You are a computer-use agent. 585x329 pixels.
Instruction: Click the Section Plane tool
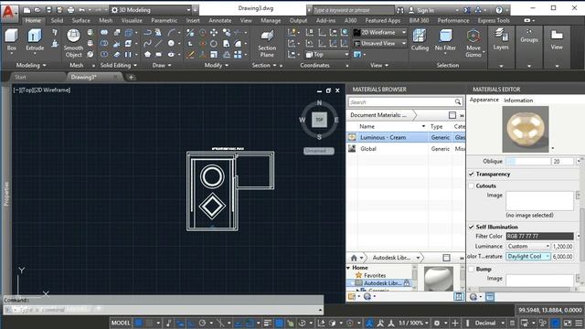pyautogui.click(x=267, y=44)
